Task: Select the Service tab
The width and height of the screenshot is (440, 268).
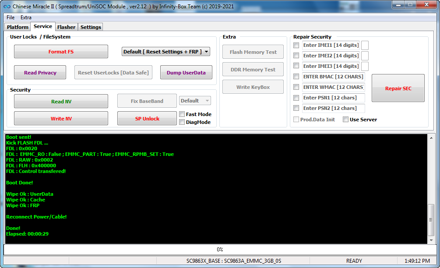Action: [x=43, y=26]
